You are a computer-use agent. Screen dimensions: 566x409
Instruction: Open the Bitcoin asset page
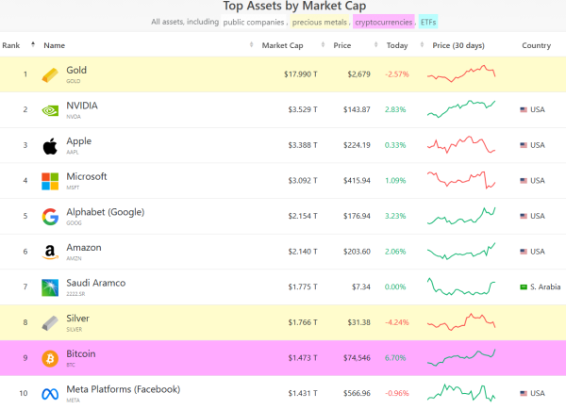coord(81,353)
